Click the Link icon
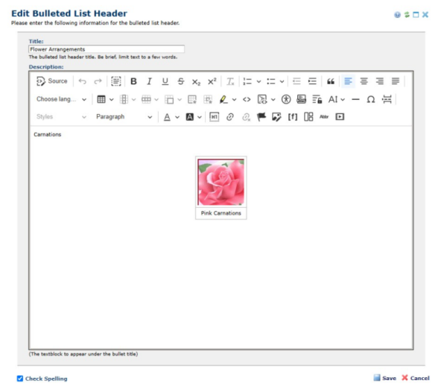This screenshot has width=444, height=389. (230, 117)
